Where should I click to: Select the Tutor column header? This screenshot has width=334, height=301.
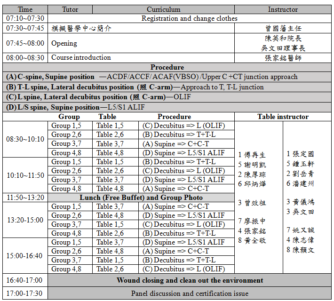(70, 9)
